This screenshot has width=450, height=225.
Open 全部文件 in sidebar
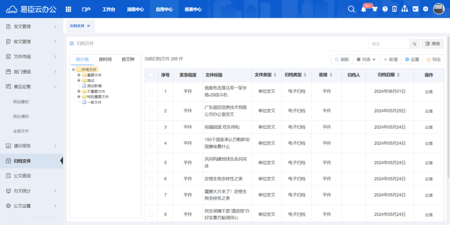[21, 131]
